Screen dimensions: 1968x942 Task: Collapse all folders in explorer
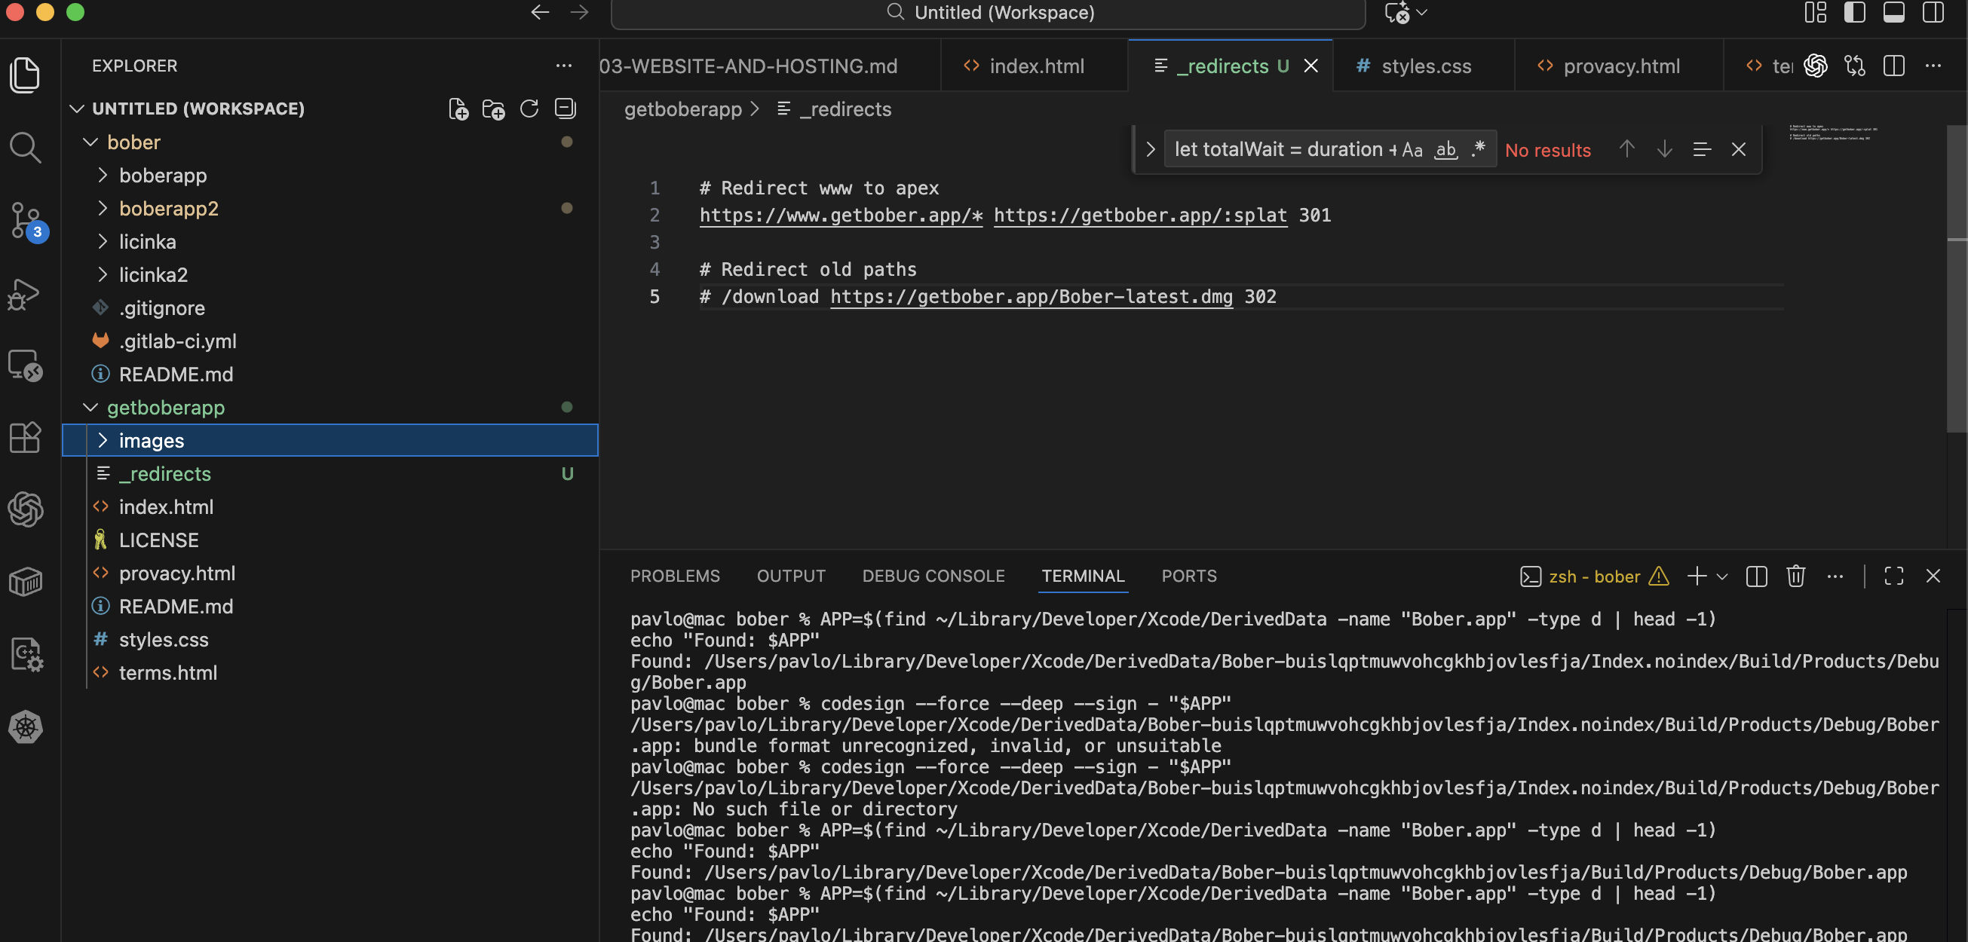[x=566, y=109]
